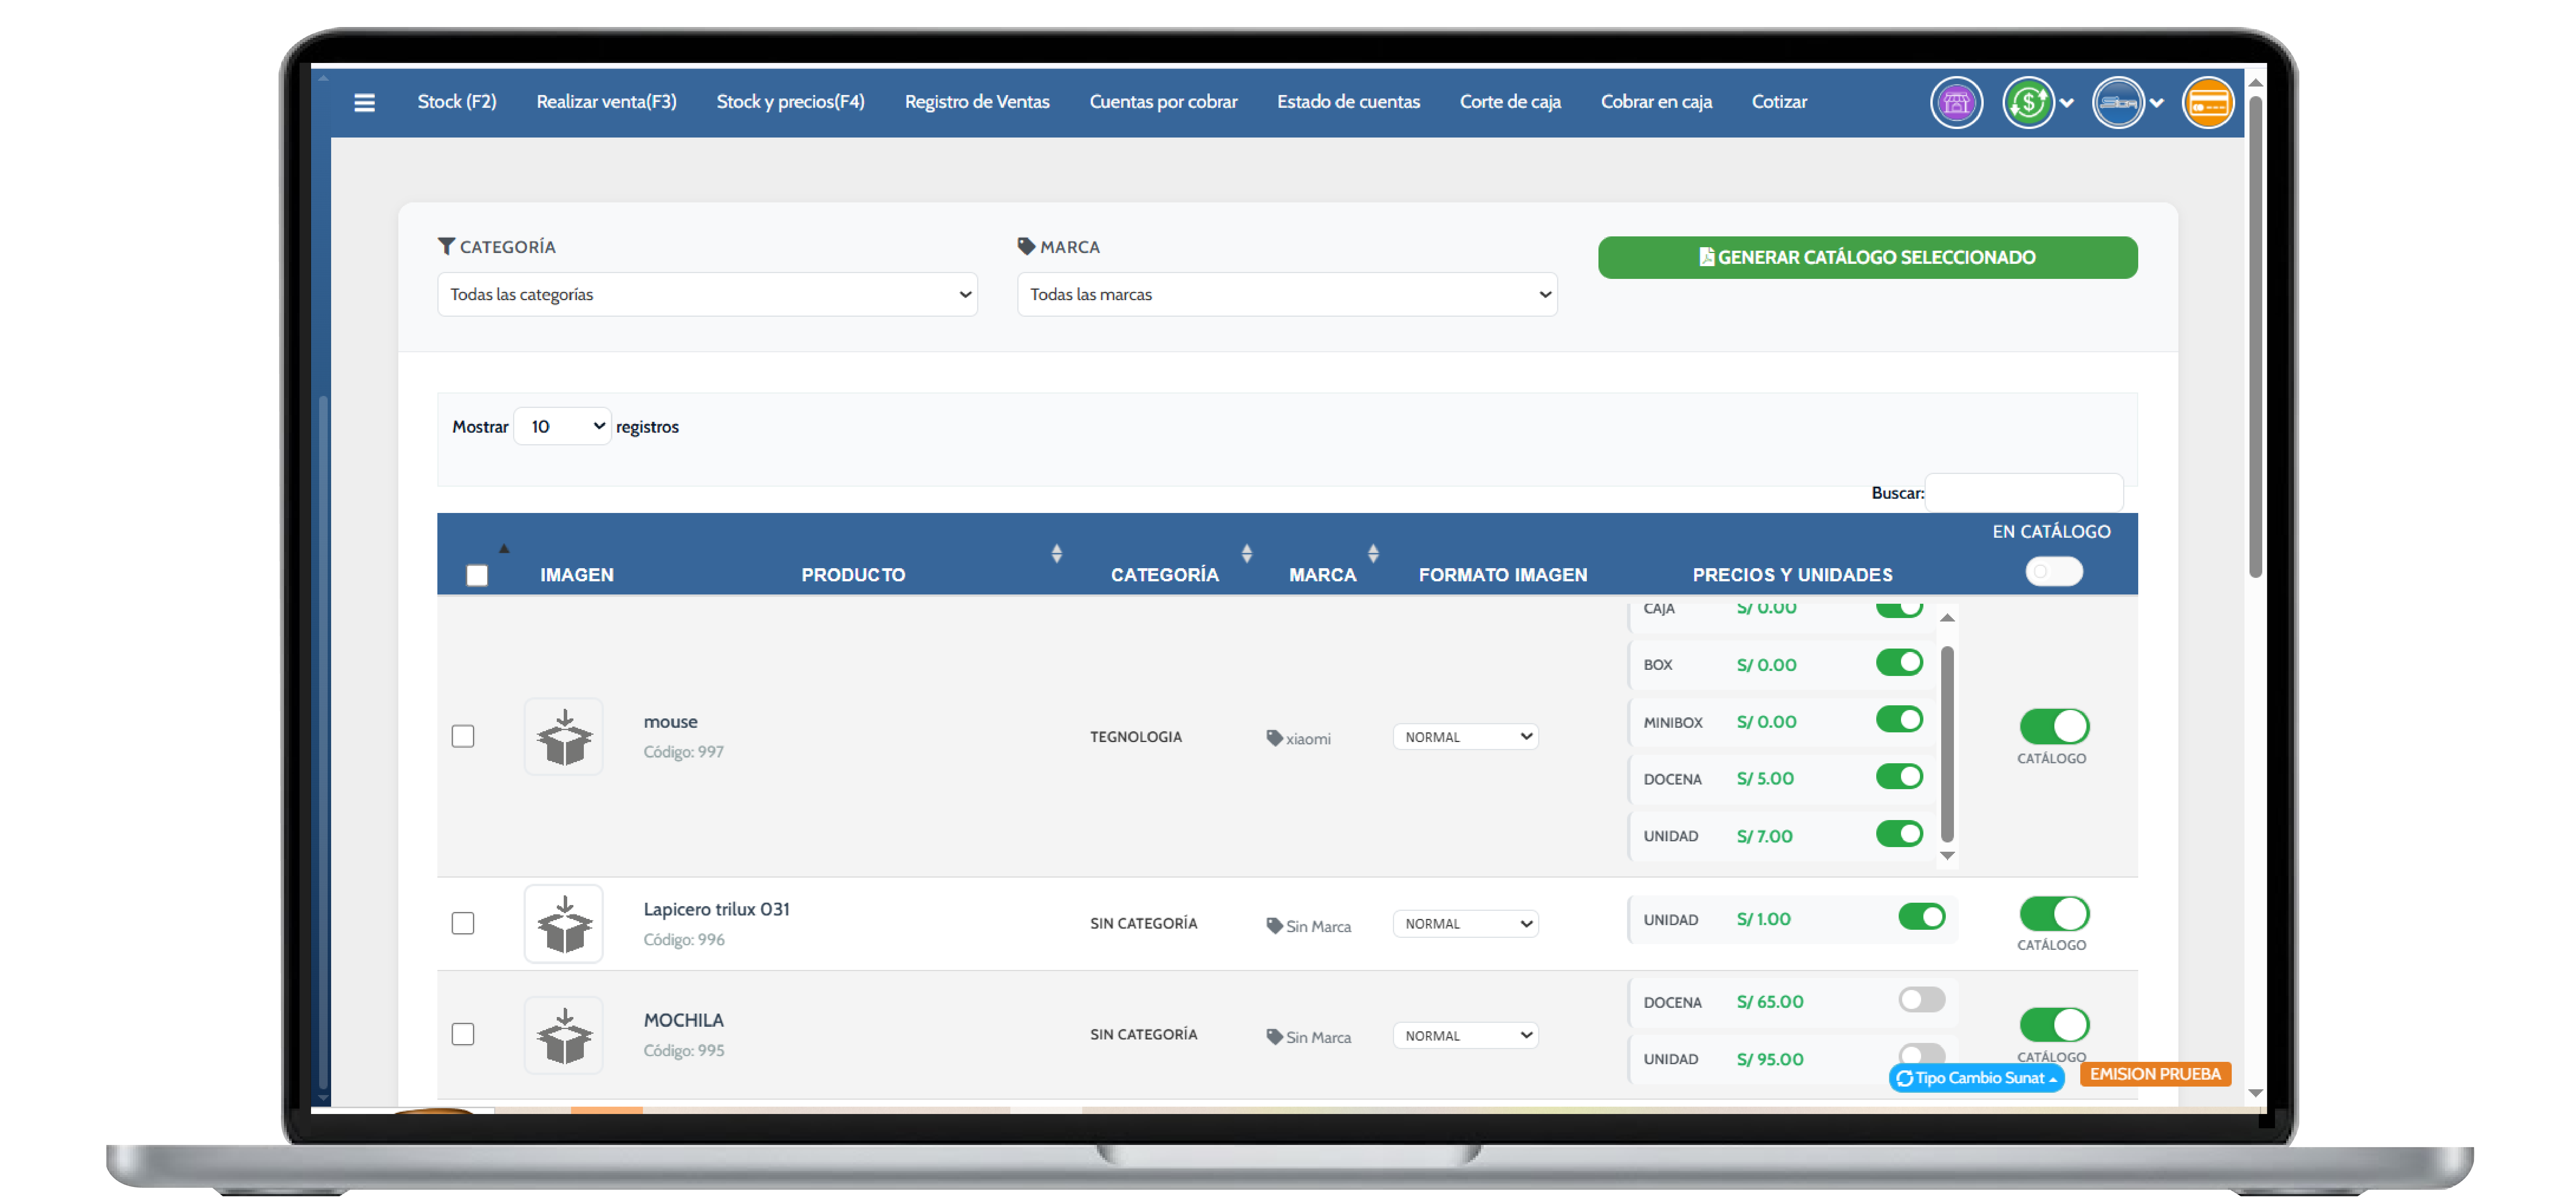Image resolution: width=2576 pixels, height=1204 pixels.
Task: Click the mouse price list scrollbar
Action: point(1947,743)
